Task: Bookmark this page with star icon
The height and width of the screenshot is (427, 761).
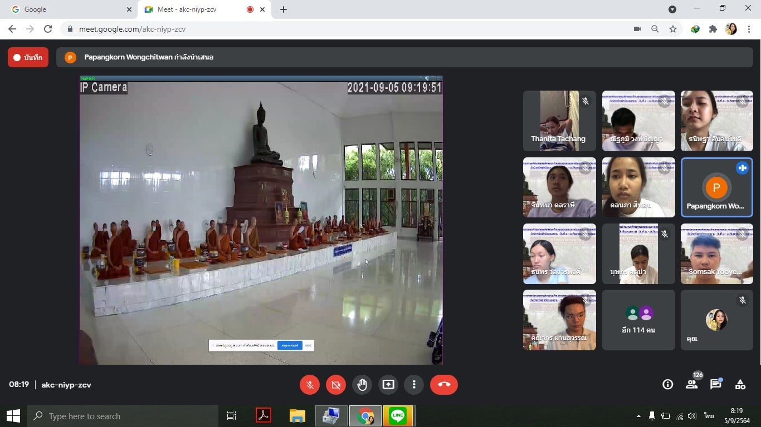Action: [673, 29]
